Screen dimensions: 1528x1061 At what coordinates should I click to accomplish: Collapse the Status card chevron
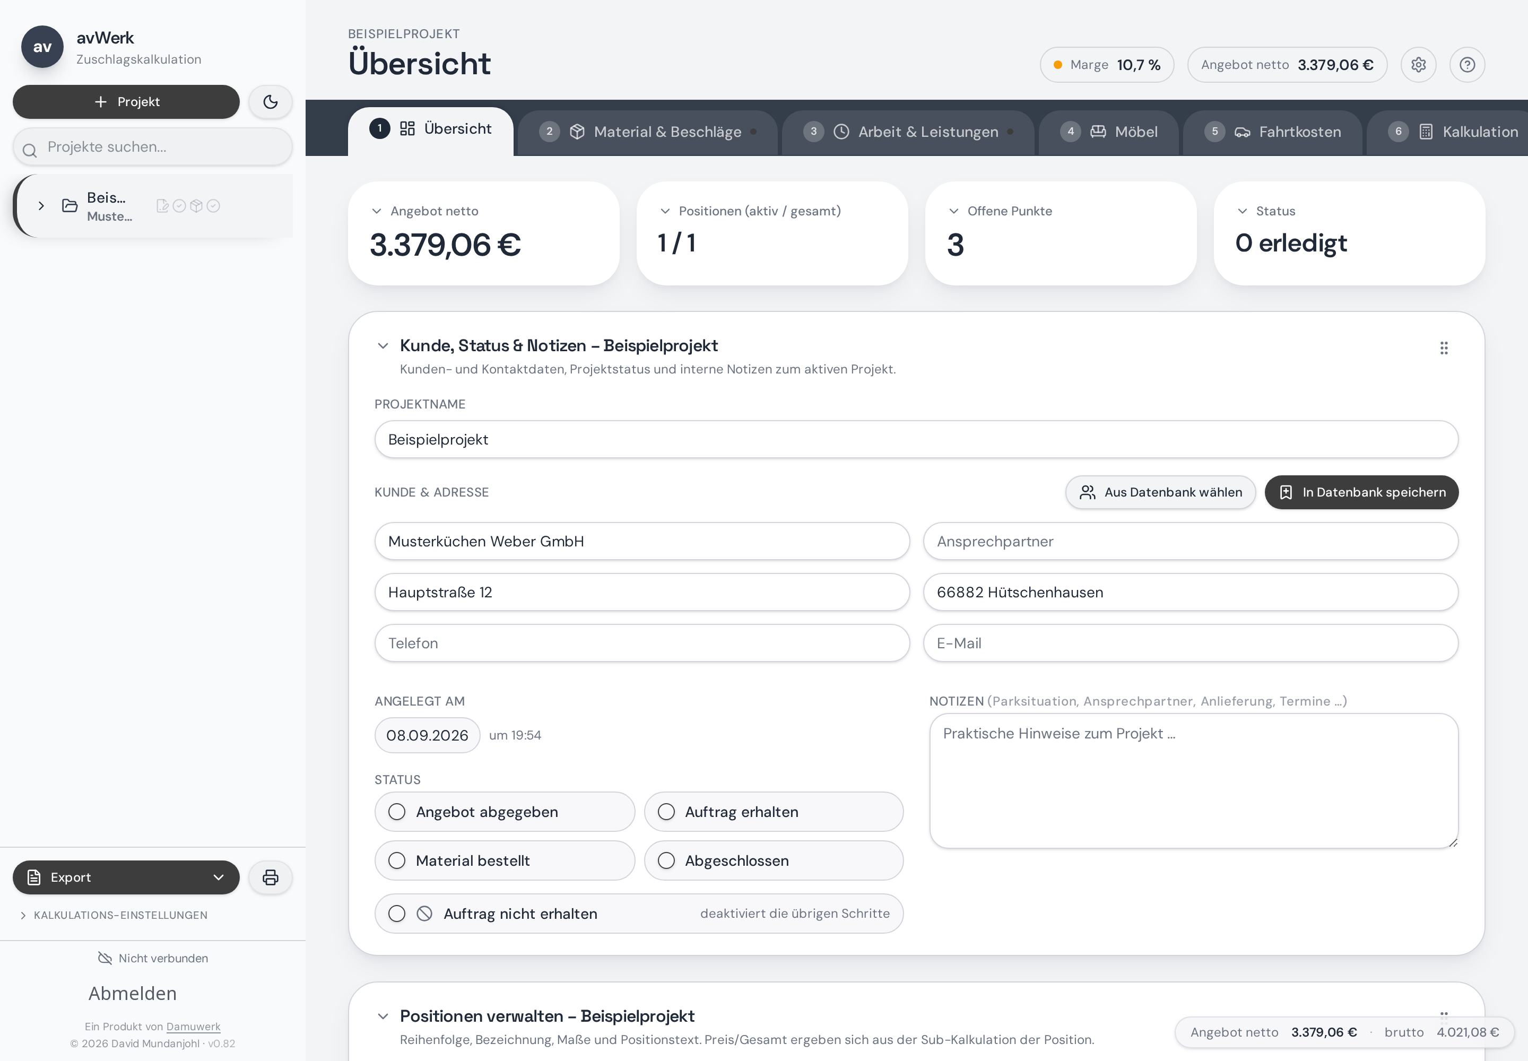1242,211
